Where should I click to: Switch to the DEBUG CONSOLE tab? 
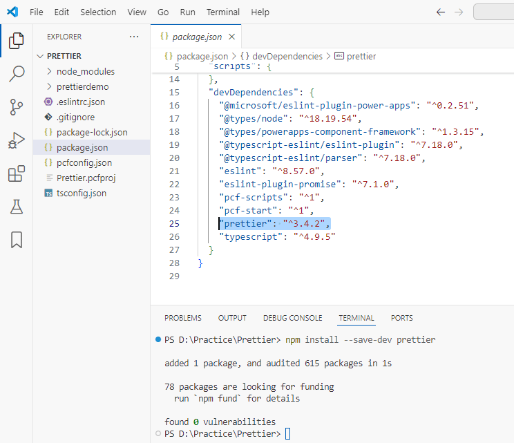[x=292, y=318]
